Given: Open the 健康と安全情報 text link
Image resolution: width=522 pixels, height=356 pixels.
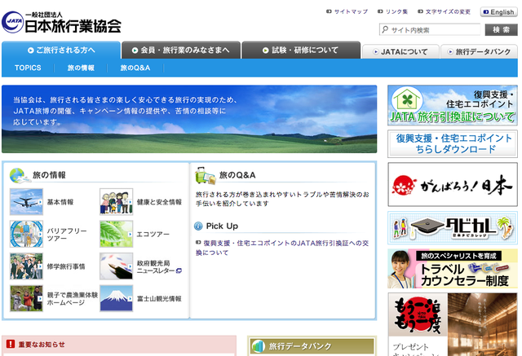Looking at the screenshot, I should 159,202.
